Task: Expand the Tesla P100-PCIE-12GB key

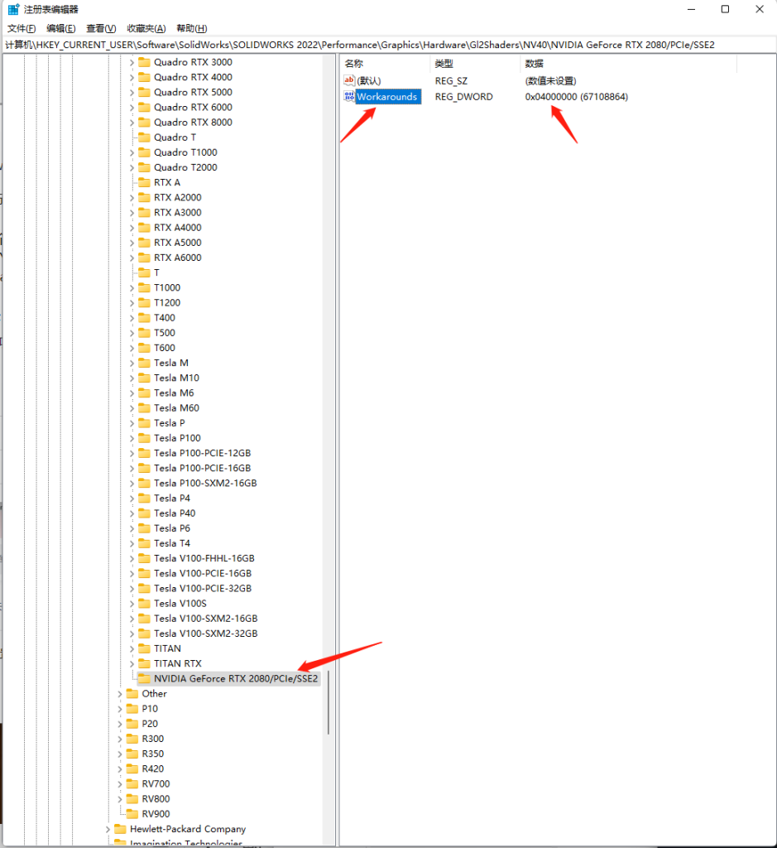Action: (x=132, y=453)
